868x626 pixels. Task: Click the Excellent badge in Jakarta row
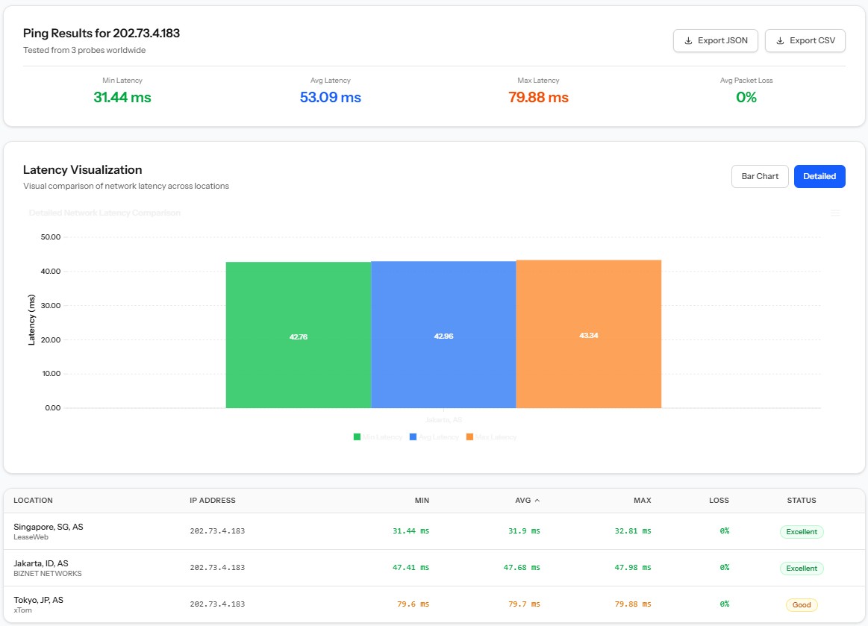point(802,569)
